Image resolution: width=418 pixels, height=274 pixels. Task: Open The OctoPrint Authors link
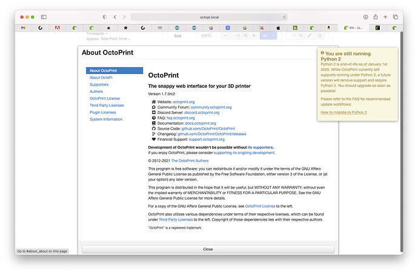point(190,161)
